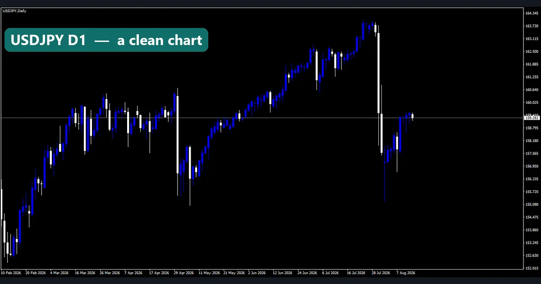Click the 16 Jul 2026 date label
The height and width of the screenshot is (284, 541).
tap(357, 273)
